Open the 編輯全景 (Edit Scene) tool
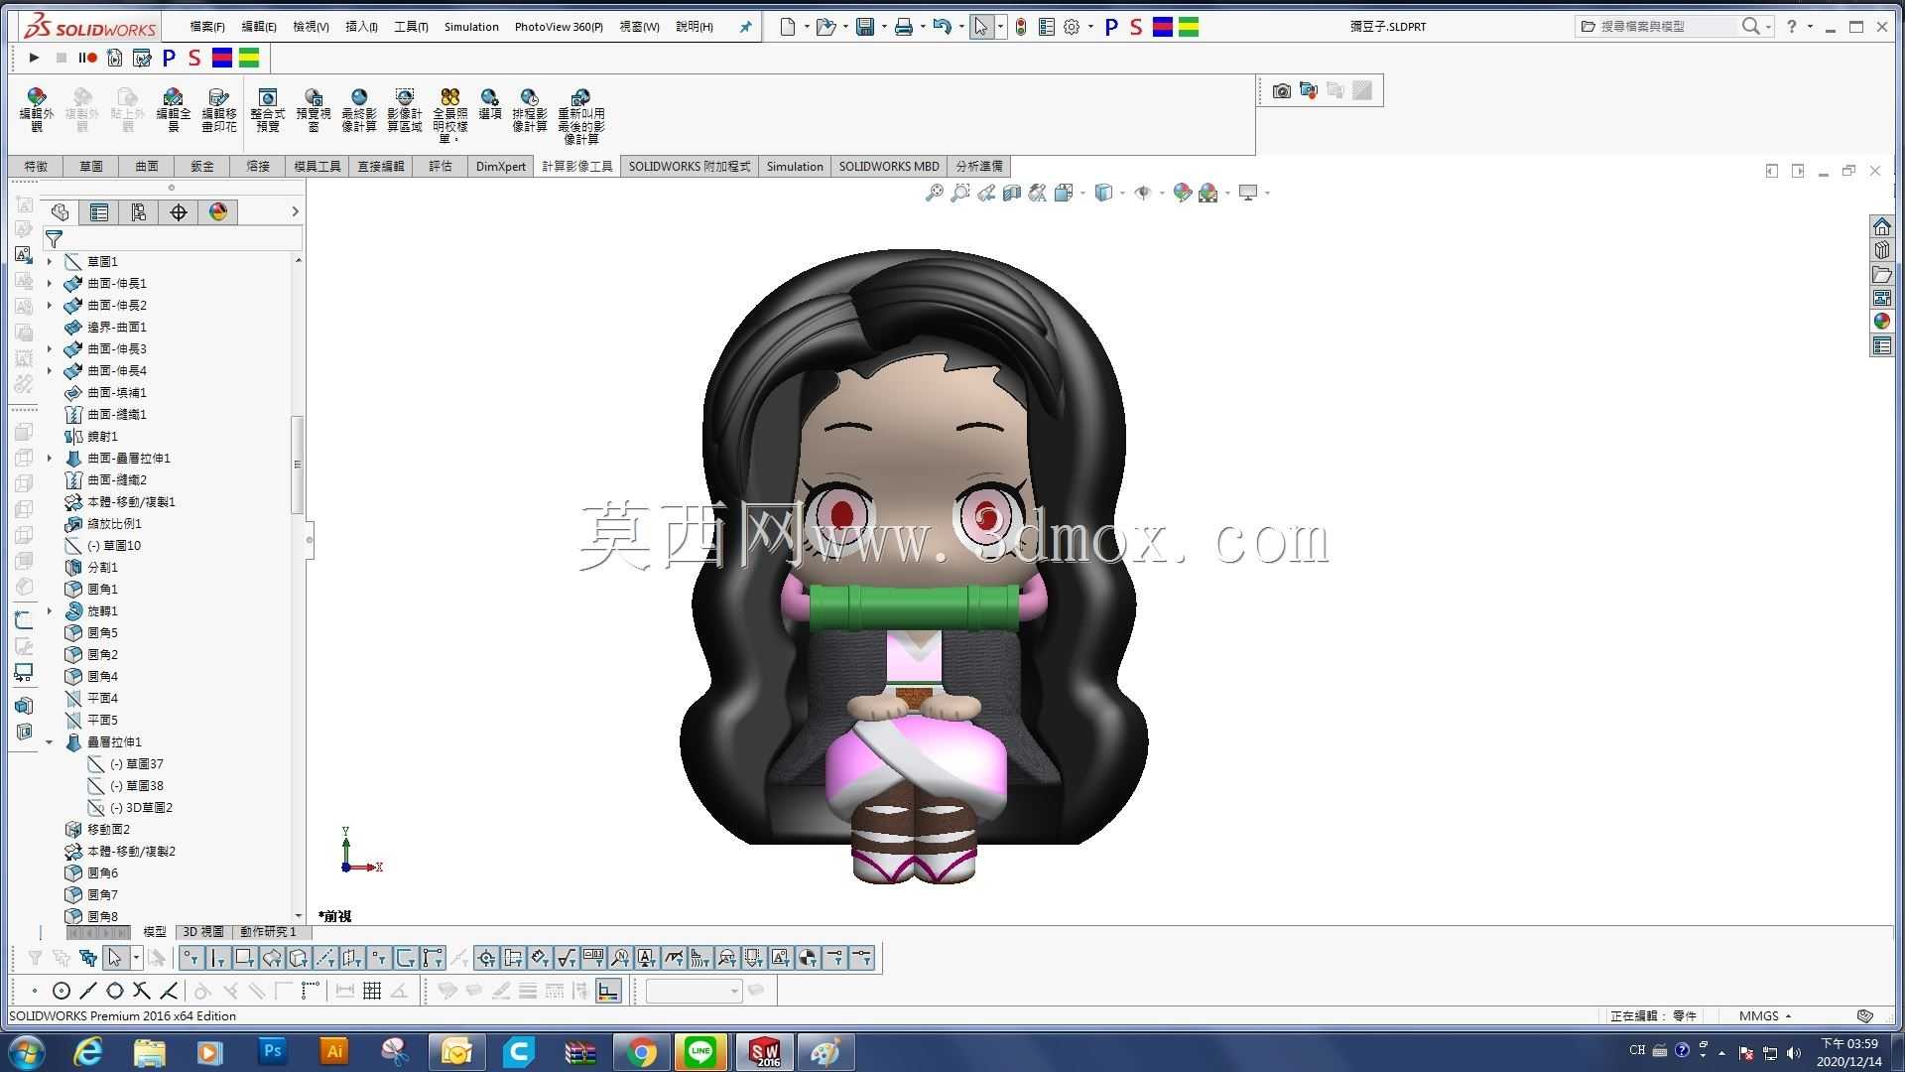This screenshot has height=1072, width=1905. (174, 109)
